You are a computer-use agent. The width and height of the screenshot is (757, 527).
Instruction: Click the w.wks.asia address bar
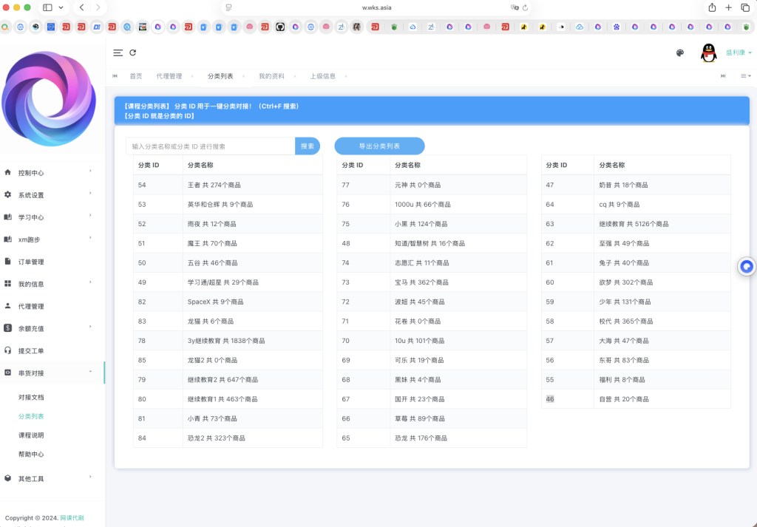[376, 7]
